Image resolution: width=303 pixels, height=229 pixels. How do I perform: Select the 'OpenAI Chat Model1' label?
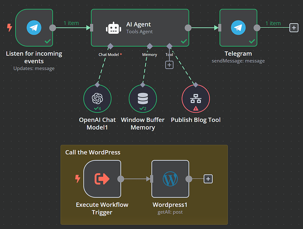pos(97,124)
